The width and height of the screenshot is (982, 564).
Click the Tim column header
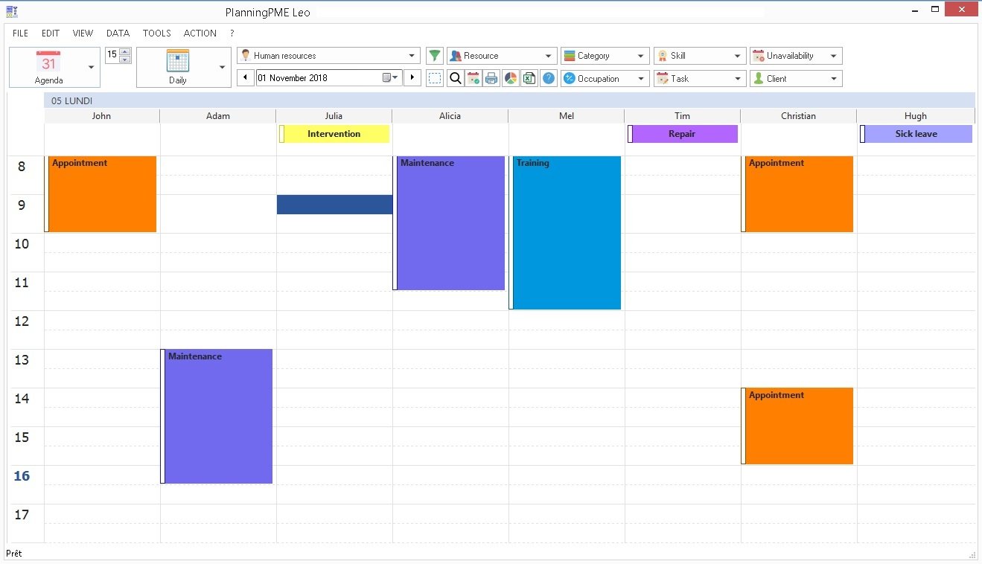point(683,116)
